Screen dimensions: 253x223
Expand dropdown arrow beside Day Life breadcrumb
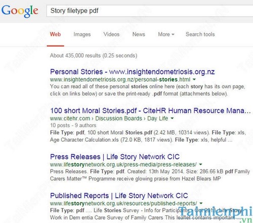click(172, 118)
